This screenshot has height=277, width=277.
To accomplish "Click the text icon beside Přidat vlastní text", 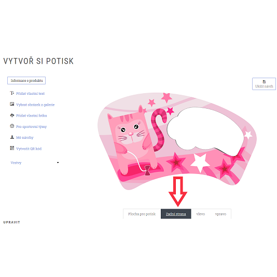I will point(12,93).
